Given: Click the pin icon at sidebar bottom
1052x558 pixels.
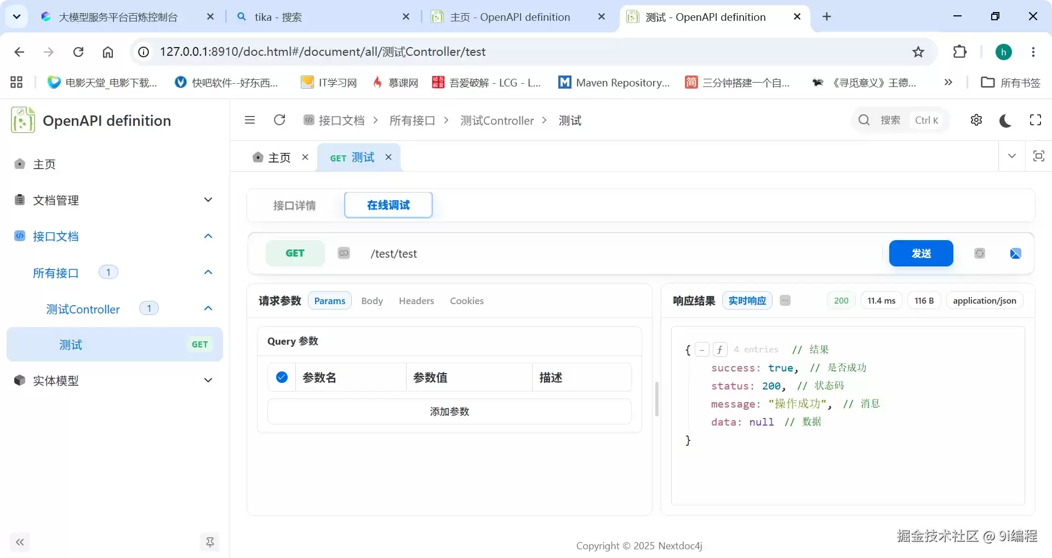Looking at the screenshot, I should pos(210,542).
